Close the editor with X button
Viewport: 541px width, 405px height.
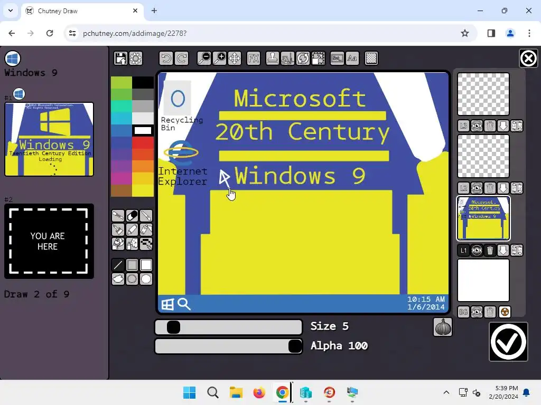click(x=528, y=58)
